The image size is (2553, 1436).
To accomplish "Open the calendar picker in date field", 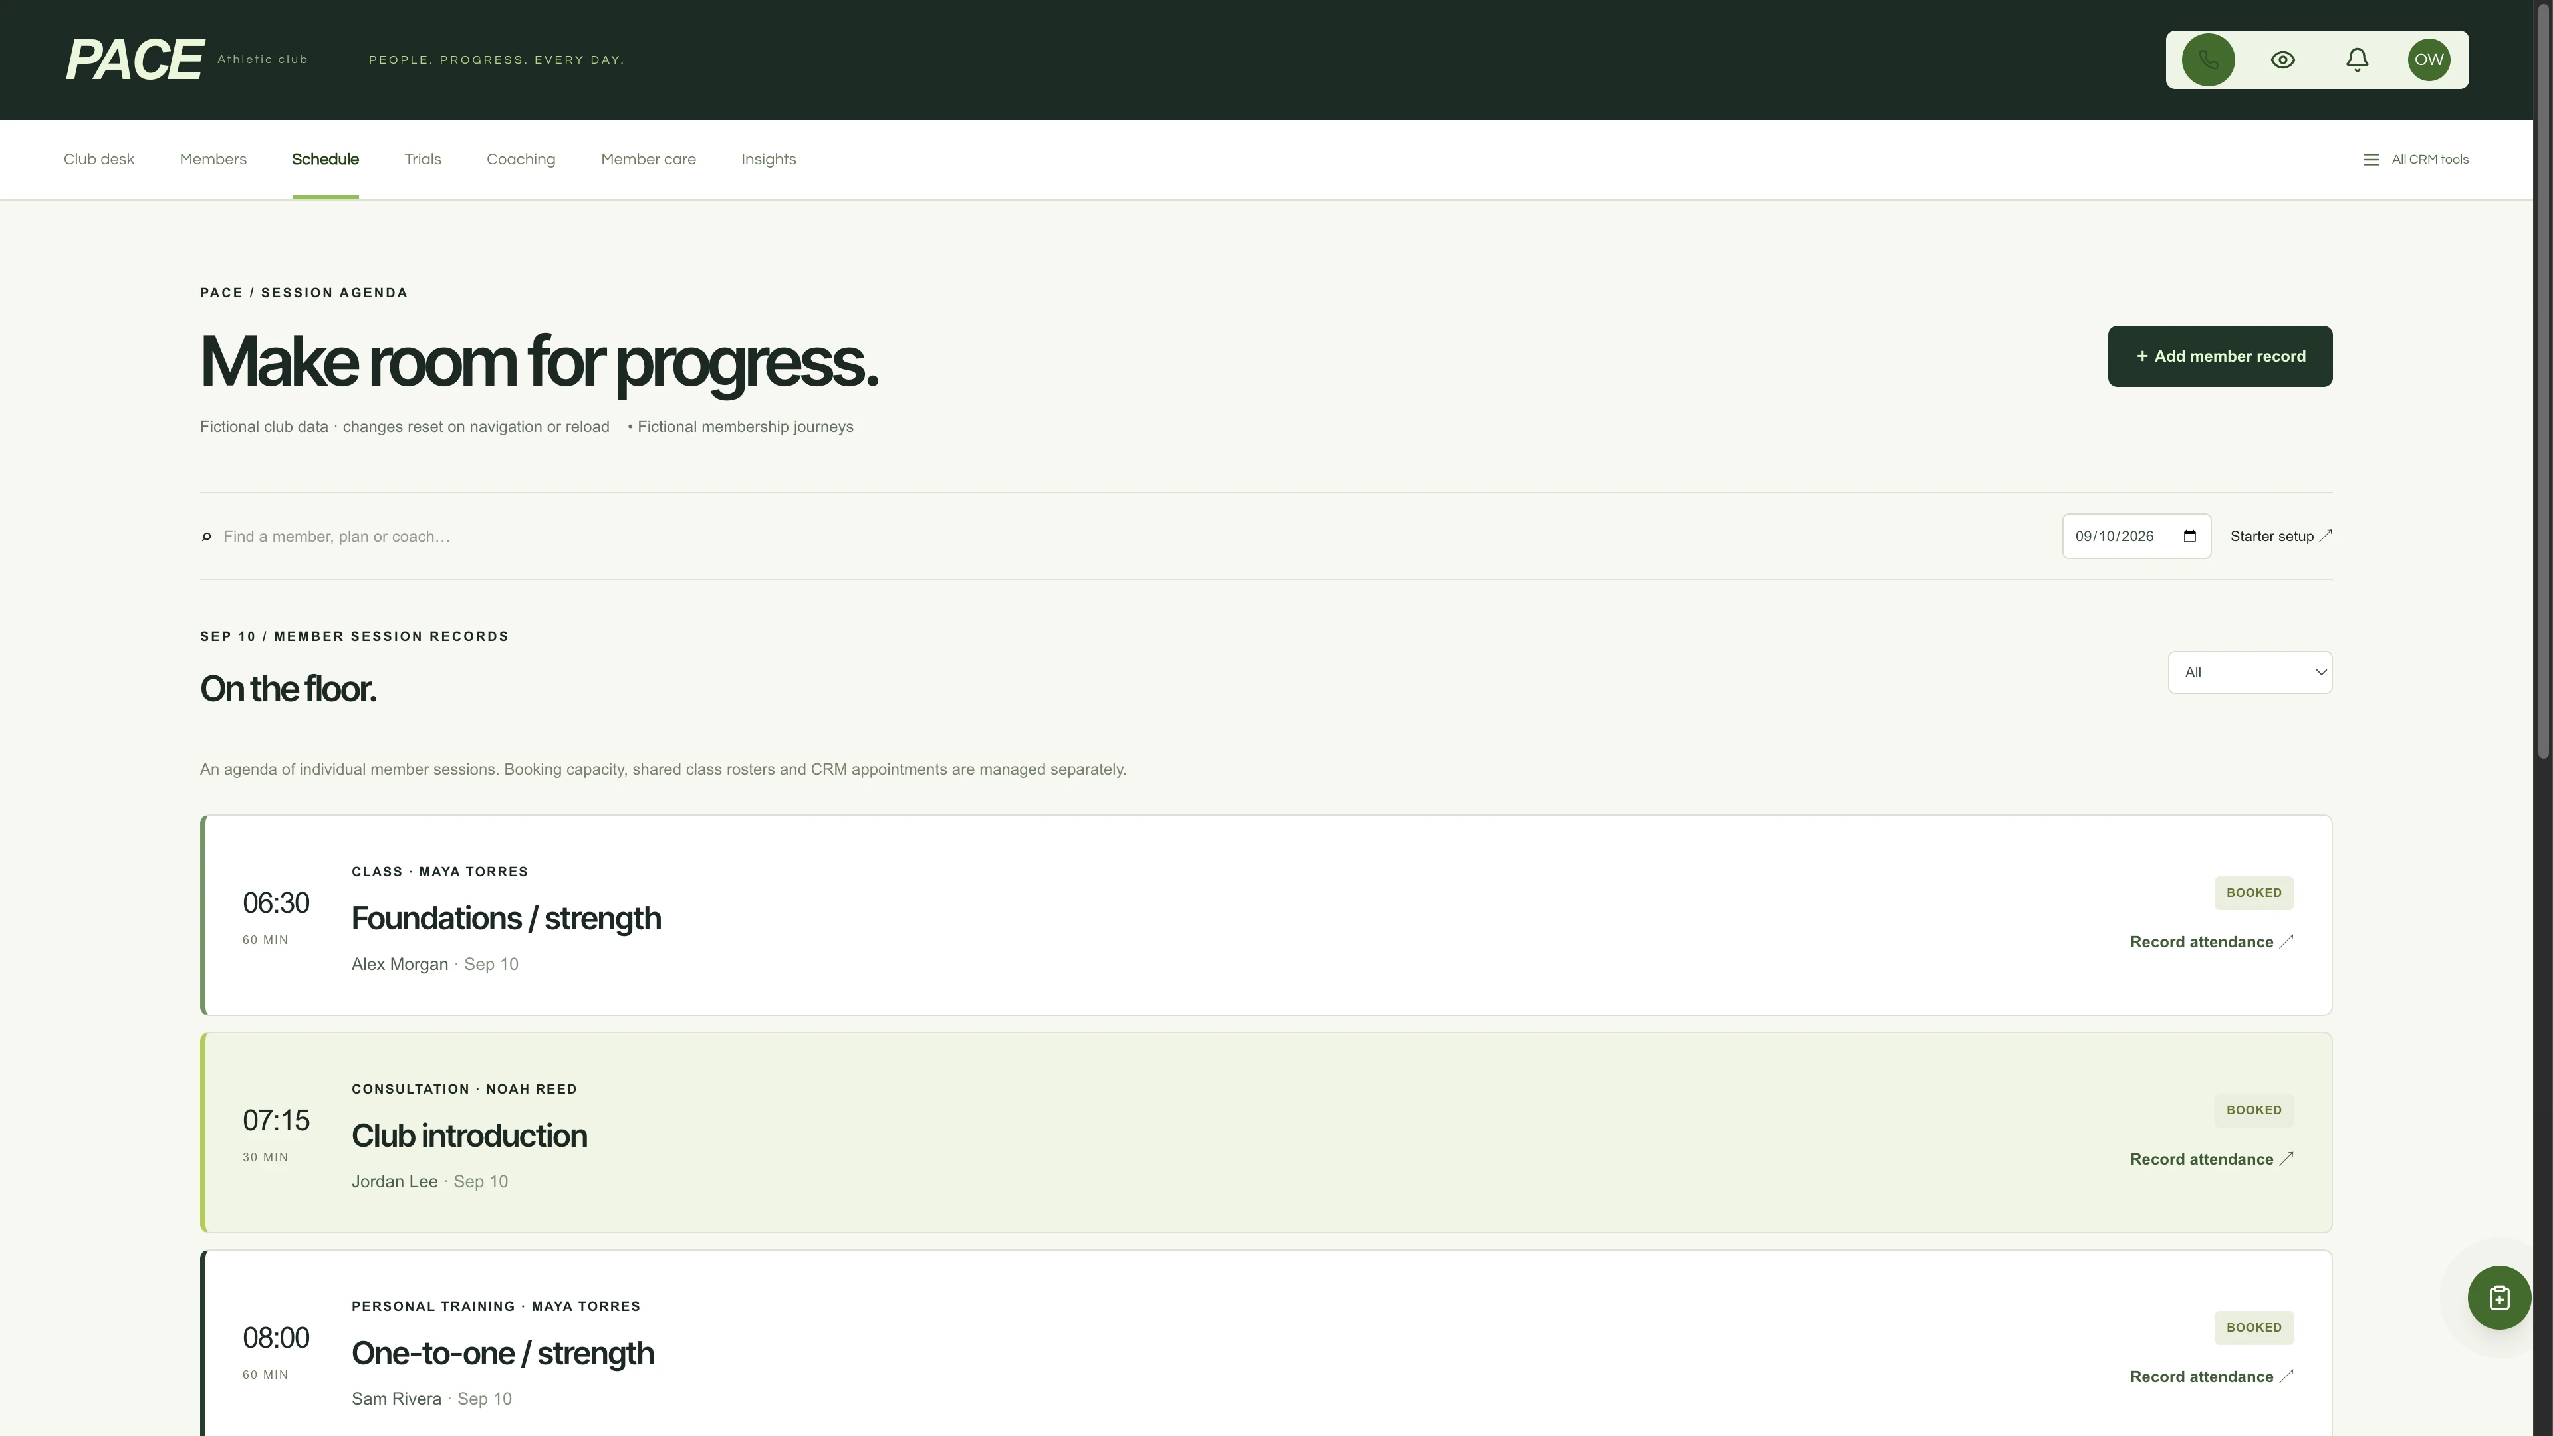I will 2190,536.
